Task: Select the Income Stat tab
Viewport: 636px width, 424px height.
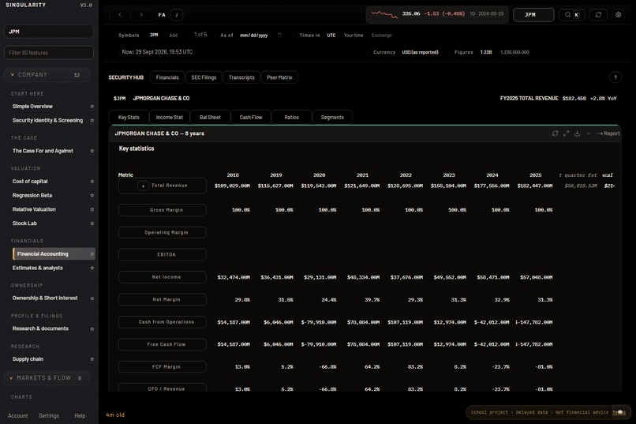Action: (x=169, y=118)
